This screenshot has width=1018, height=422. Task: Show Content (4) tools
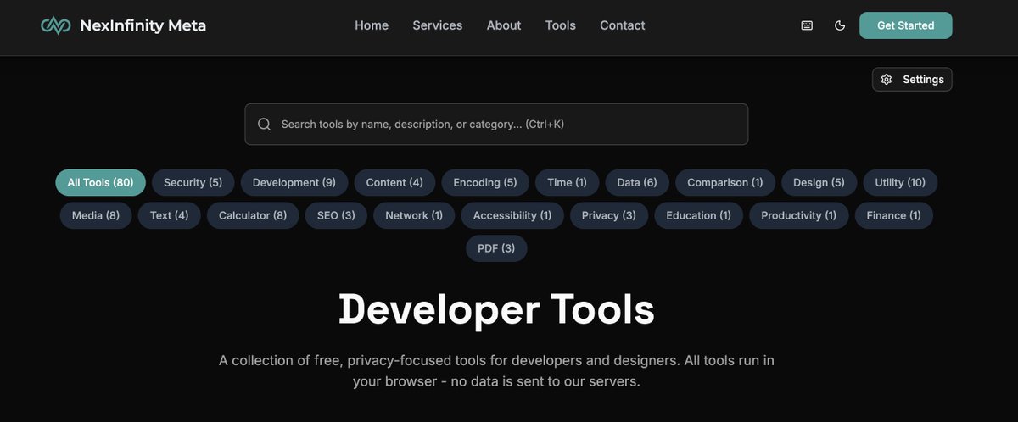coord(394,183)
